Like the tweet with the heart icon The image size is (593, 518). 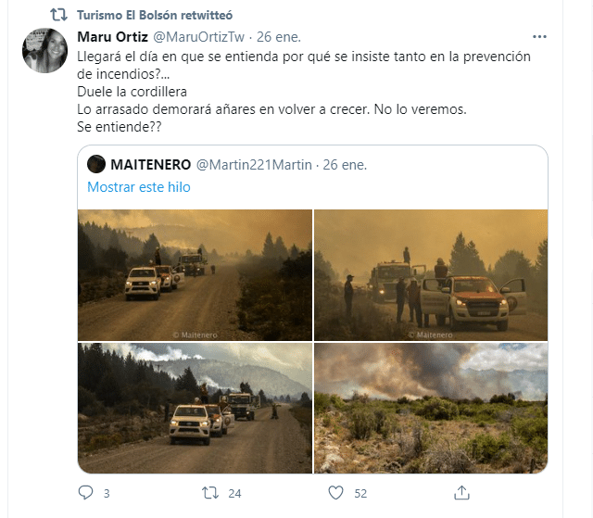click(335, 493)
